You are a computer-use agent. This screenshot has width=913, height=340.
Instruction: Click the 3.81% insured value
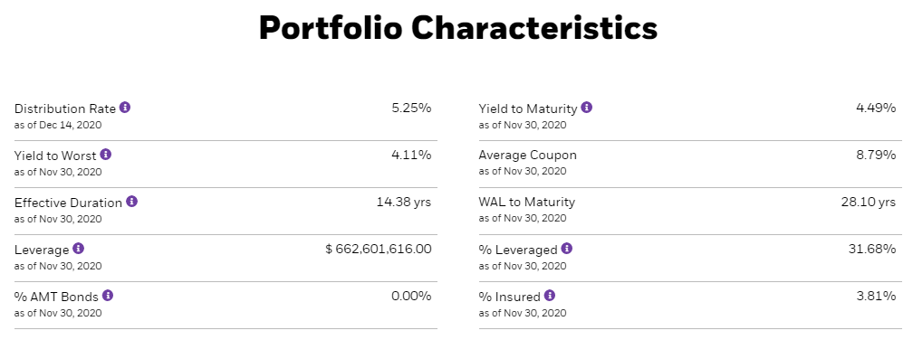tap(876, 297)
